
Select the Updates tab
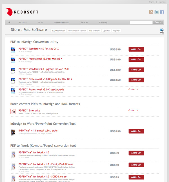tap(106, 31)
